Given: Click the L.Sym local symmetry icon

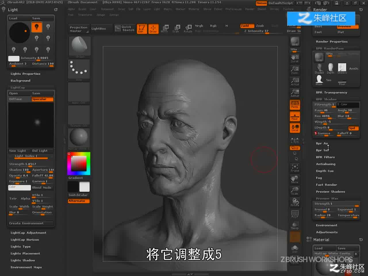Looking at the screenshot, I should point(295,141).
